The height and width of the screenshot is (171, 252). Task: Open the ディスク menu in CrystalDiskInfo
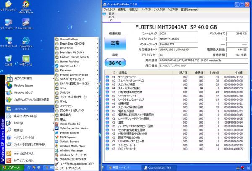click(x=159, y=9)
